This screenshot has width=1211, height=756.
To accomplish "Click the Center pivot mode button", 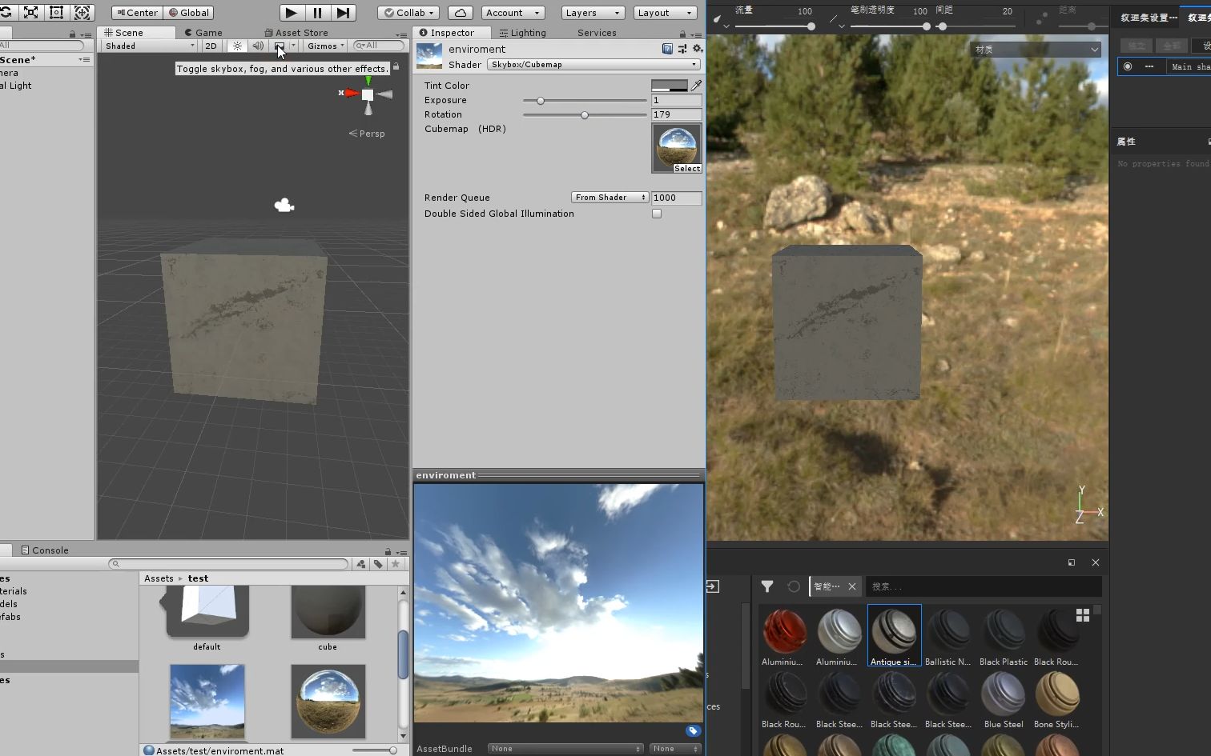I will click(137, 13).
